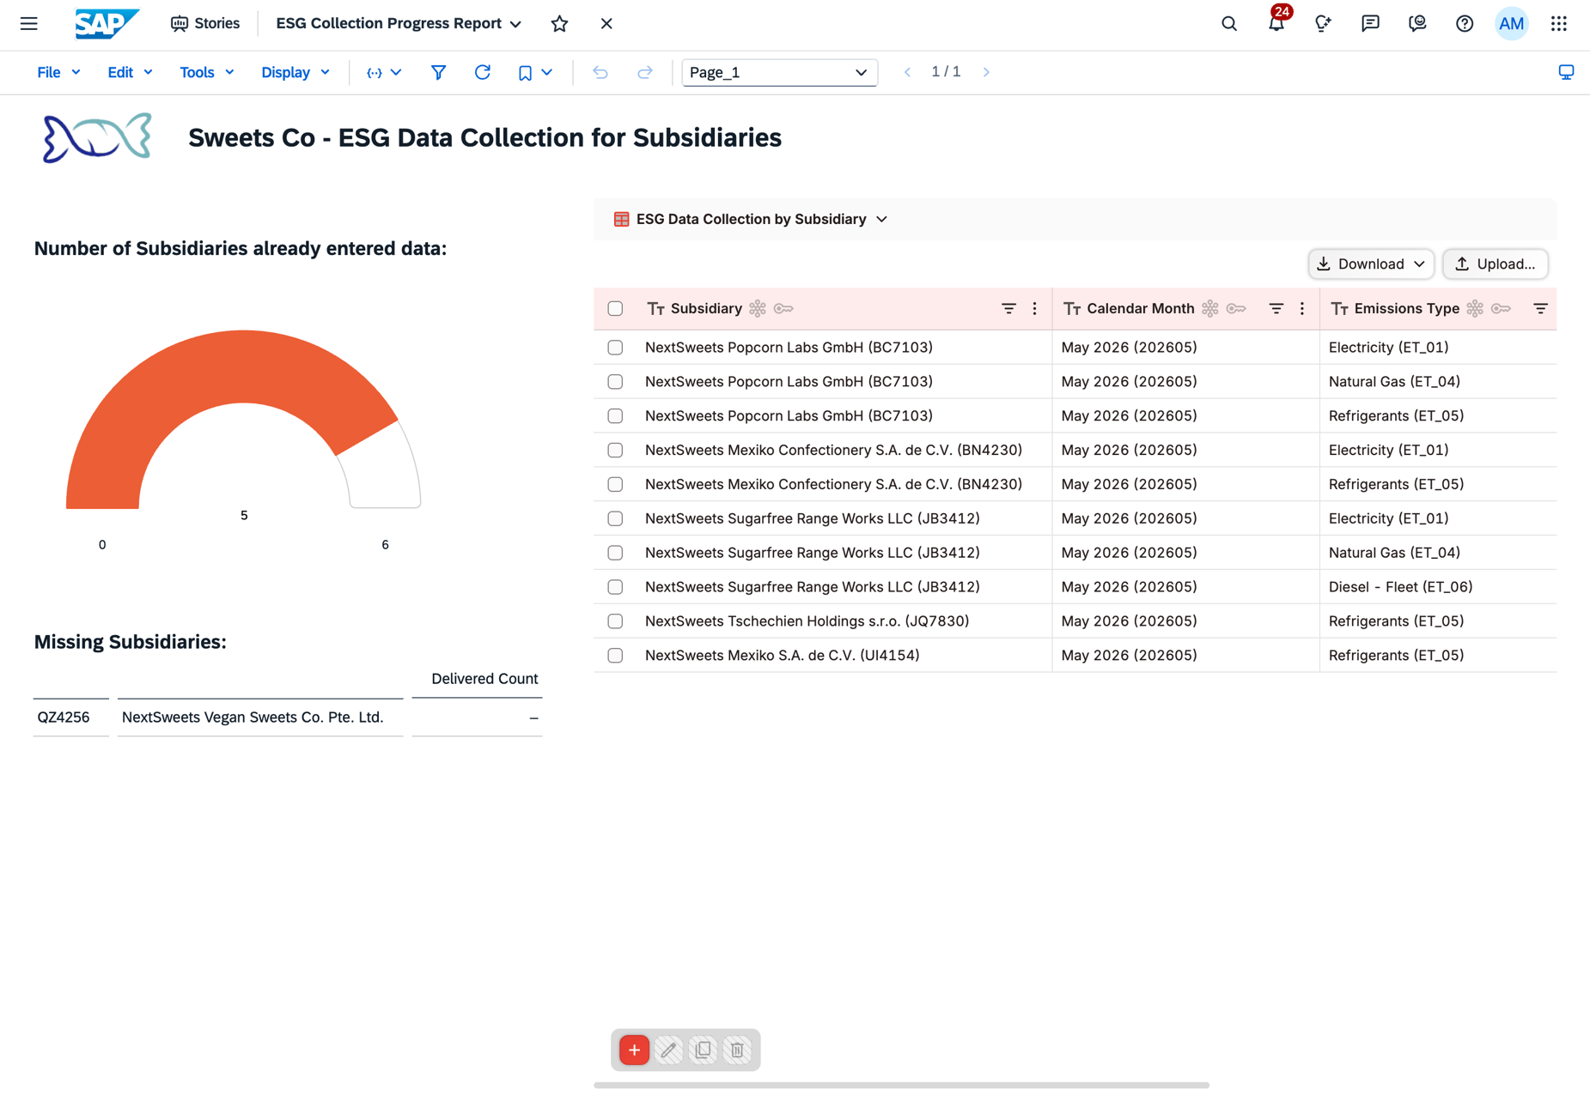Screen dimensions: 1590x1096
Task: Open the Edit menu
Action: (130, 73)
